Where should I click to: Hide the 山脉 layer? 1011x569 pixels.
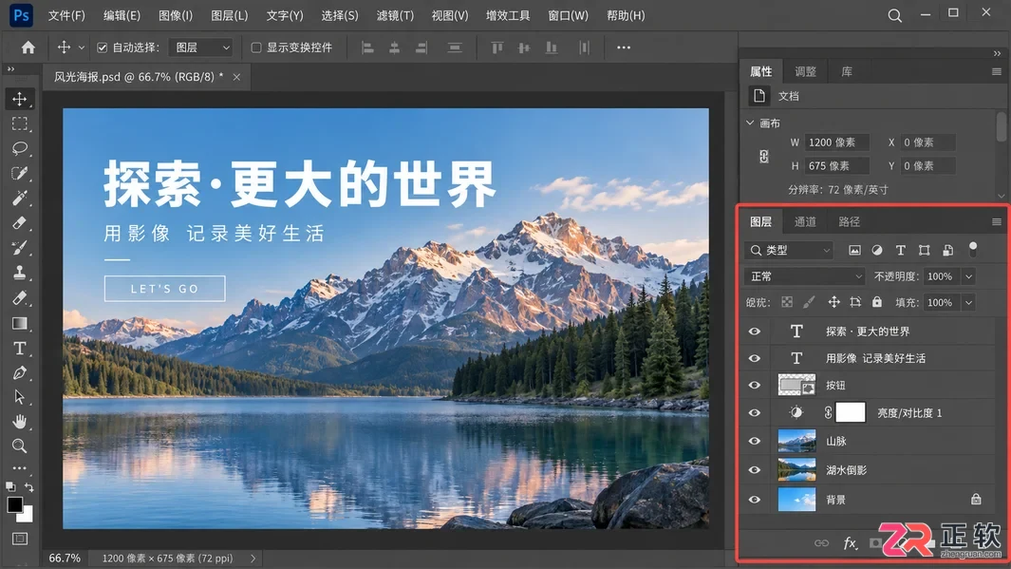(x=755, y=442)
